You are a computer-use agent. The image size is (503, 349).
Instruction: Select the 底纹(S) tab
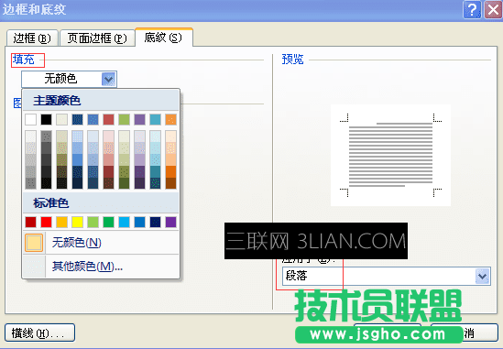pos(164,38)
